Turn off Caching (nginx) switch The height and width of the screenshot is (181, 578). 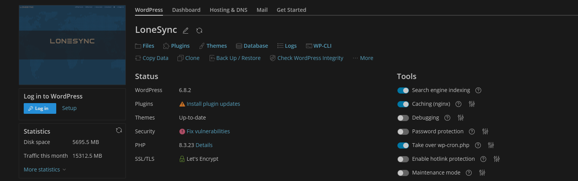point(403,104)
